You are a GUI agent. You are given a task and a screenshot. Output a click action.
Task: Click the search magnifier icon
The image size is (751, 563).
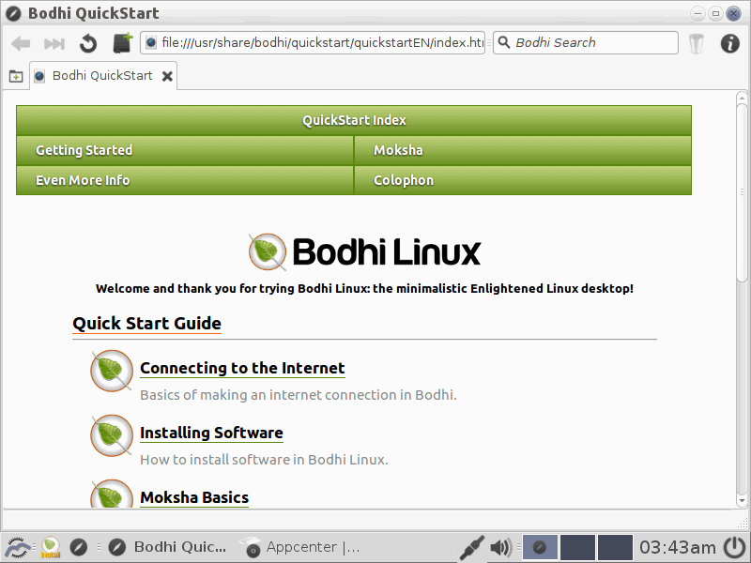pos(504,42)
